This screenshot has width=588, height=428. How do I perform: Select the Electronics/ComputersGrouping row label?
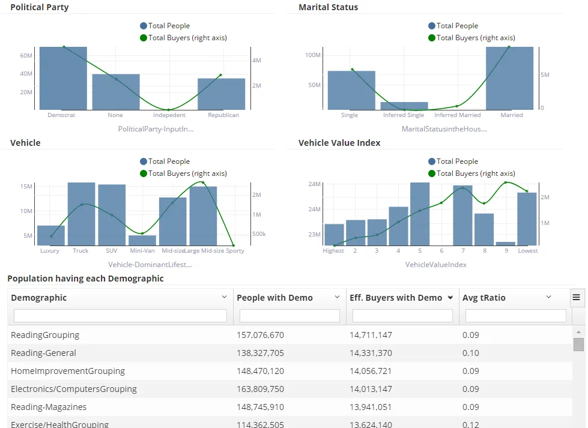click(x=74, y=388)
